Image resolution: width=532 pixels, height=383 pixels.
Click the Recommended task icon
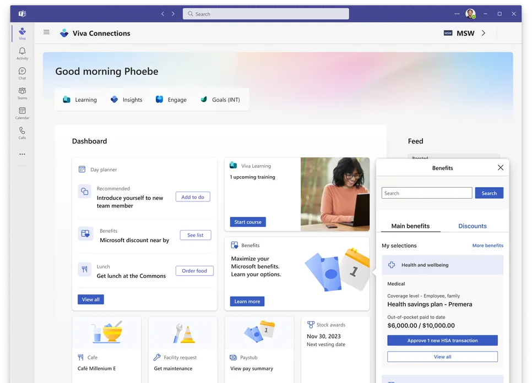pos(84,191)
